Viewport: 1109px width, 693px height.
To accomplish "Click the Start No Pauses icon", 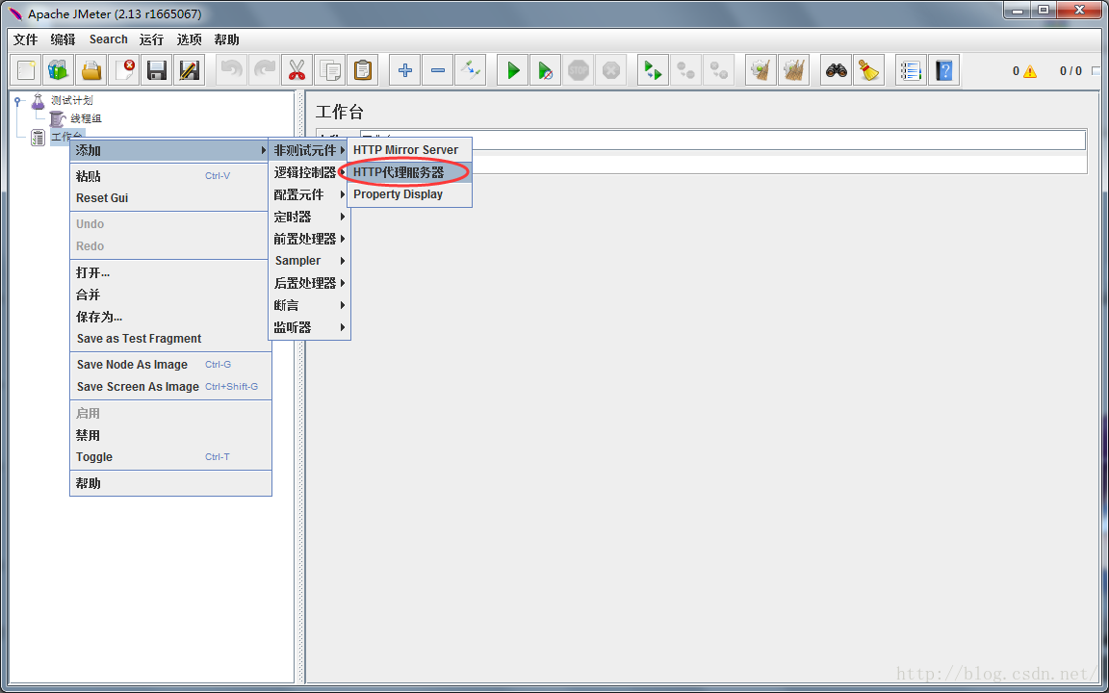I will pos(545,70).
